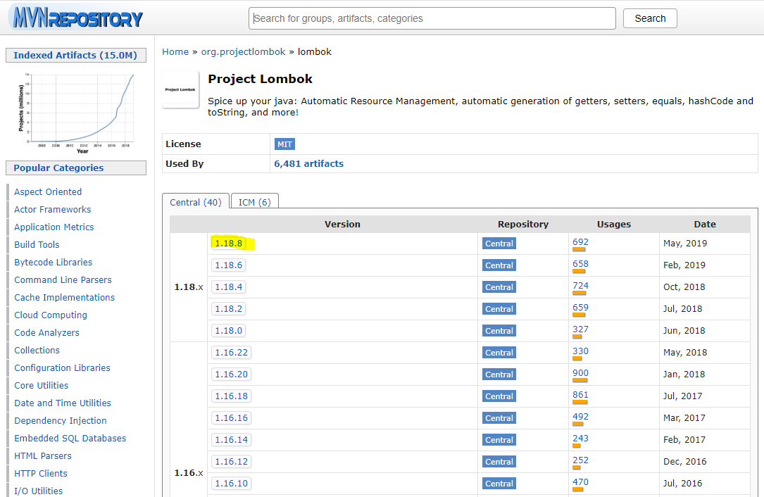This screenshot has width=764, height=497.
Task: Open version 1.18.6
Action: (x=229, y=265)
